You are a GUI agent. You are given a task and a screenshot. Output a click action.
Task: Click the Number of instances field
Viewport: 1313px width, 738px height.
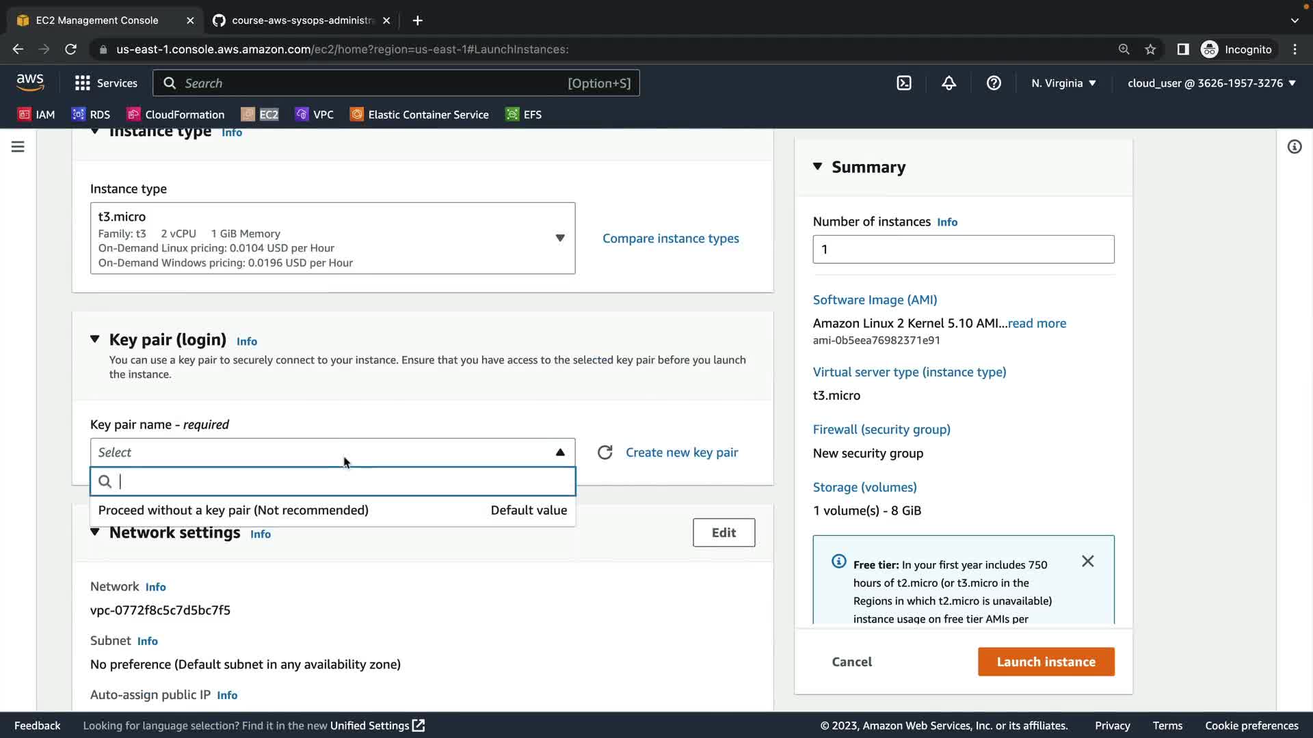[963, 249]
